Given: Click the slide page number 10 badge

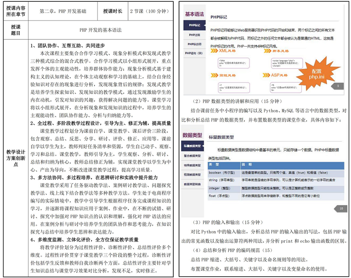Looking at the screenshot, I should tap(341, 208).
